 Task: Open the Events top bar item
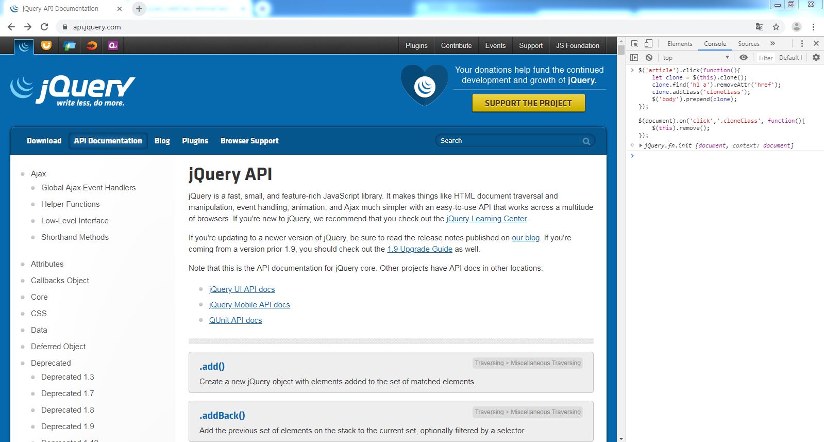tap(495, 45)
